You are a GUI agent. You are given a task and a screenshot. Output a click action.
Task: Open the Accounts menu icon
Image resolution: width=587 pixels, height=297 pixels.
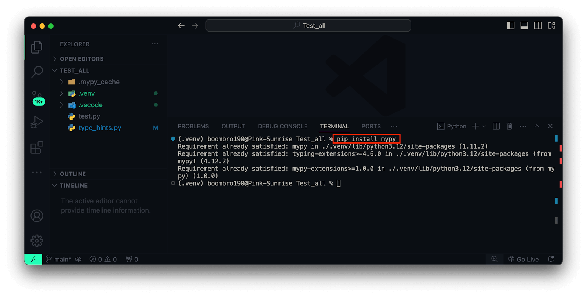pyautogui.click(x=37, y=216)
